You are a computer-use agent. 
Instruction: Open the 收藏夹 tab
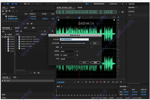click(x=12, y=7)
